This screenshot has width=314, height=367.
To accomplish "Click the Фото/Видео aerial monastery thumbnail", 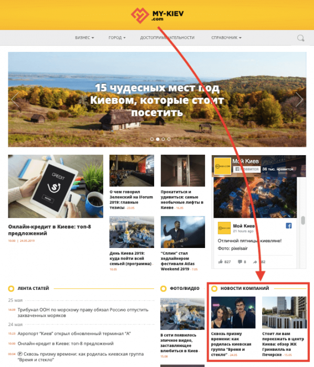I will pyautogui.click(x=182, y=314).
